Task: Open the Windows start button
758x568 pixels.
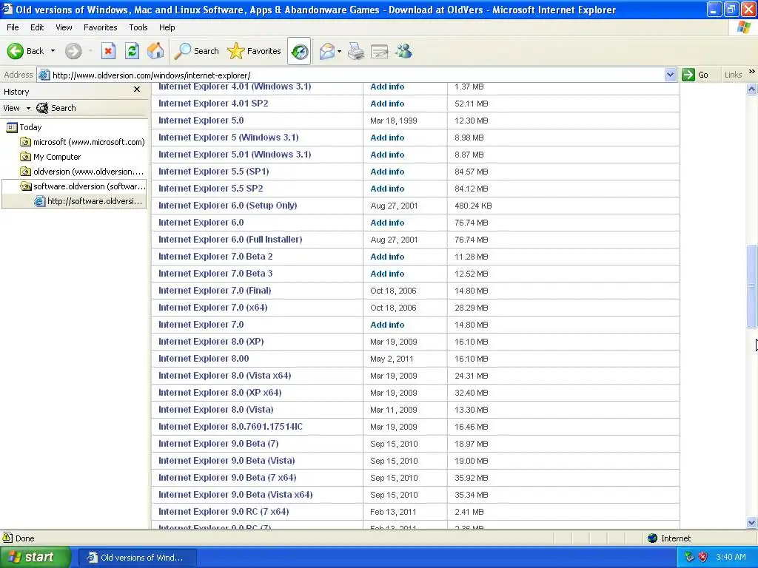Action: 35,558
